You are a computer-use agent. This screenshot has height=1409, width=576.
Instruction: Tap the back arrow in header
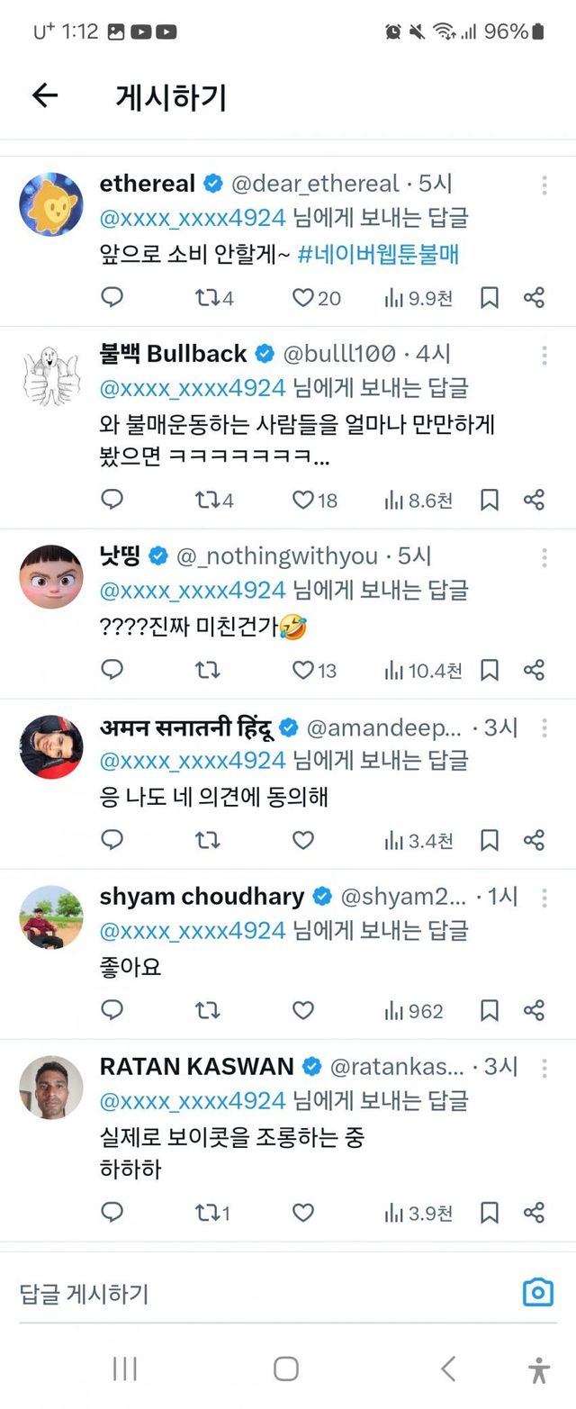click(x=44, y=95)
